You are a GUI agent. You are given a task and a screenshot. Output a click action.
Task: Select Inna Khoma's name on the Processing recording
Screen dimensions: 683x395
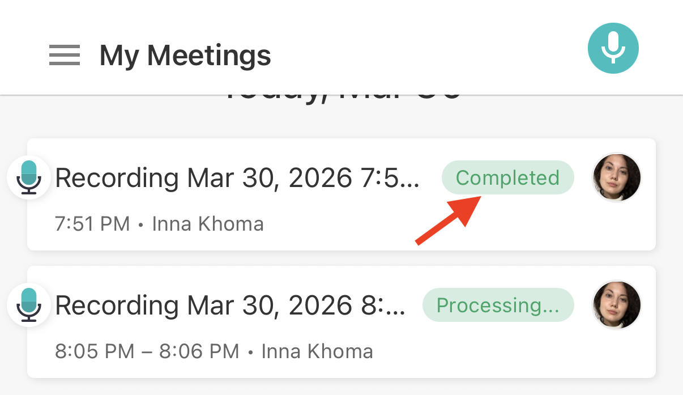pyautogui.click(x=317, y=351)
